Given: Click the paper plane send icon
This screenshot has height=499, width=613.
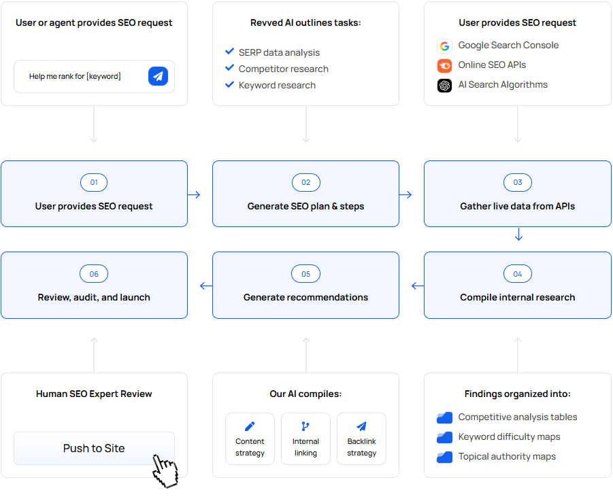Looking at the screenshot, I should click(158, 76).
